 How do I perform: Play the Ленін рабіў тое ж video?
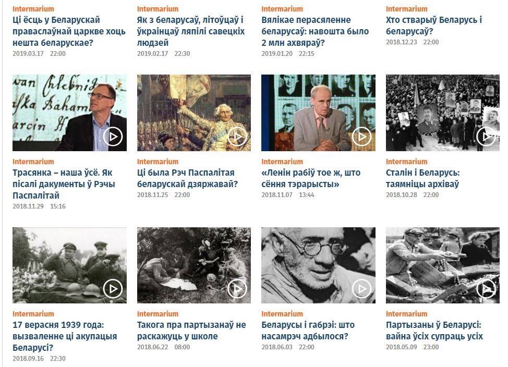coord(361,137)
